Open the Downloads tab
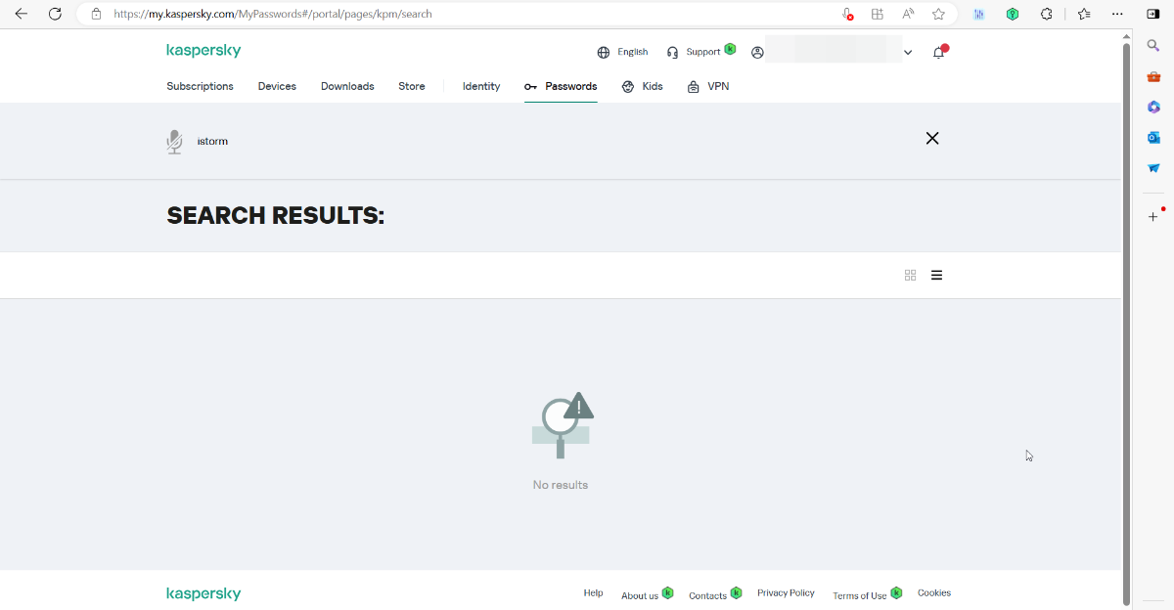1174x610 pixels. click(347, 86)
